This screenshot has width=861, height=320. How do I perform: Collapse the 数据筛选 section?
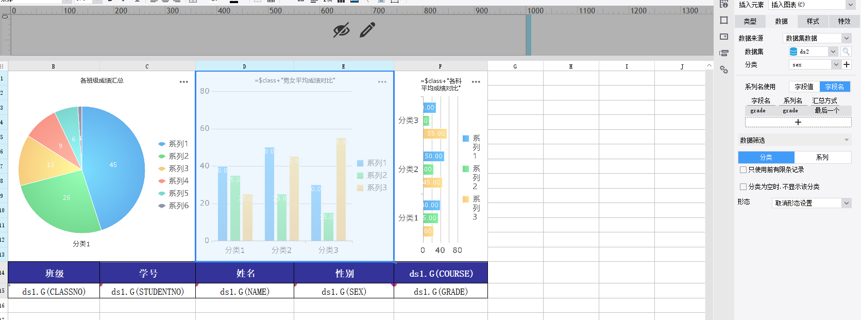[x=847, y=140]
